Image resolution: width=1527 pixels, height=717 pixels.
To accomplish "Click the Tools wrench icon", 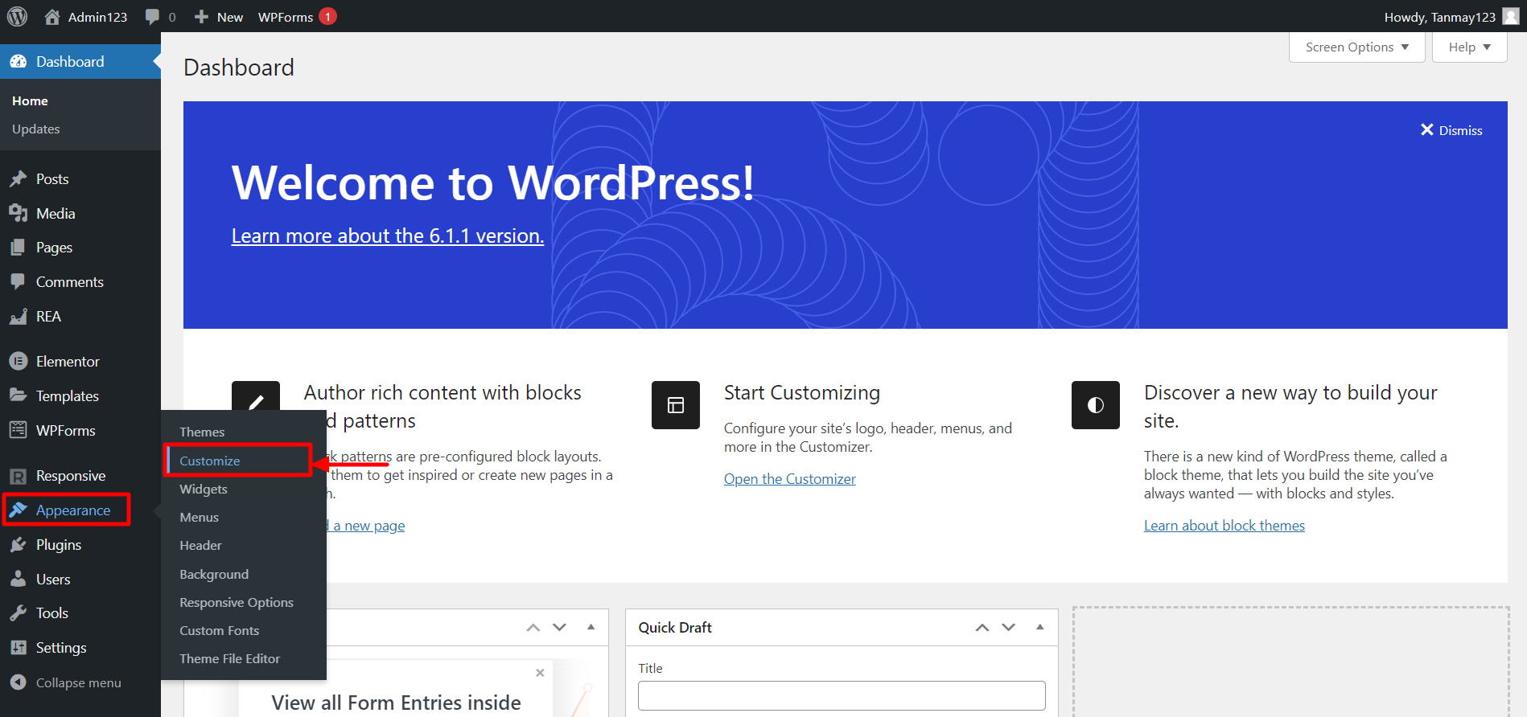I will click(x=19, y=613).
